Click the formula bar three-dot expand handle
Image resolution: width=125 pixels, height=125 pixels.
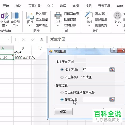(x=15, y=39)
